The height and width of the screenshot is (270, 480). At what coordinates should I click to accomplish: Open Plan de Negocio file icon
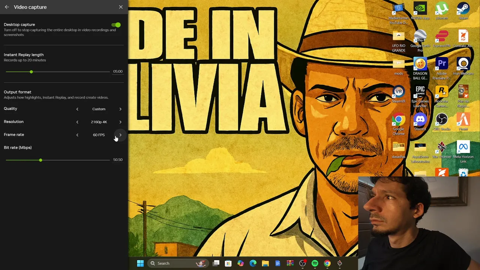click(x=463, y=97)
